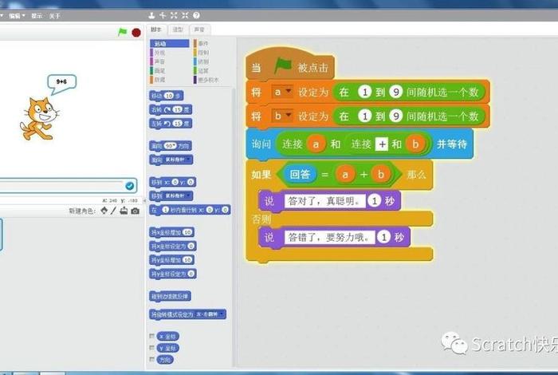Submit answer with the blue checkmark button
This screenshot has height=375, width=558.
point(129,185)
